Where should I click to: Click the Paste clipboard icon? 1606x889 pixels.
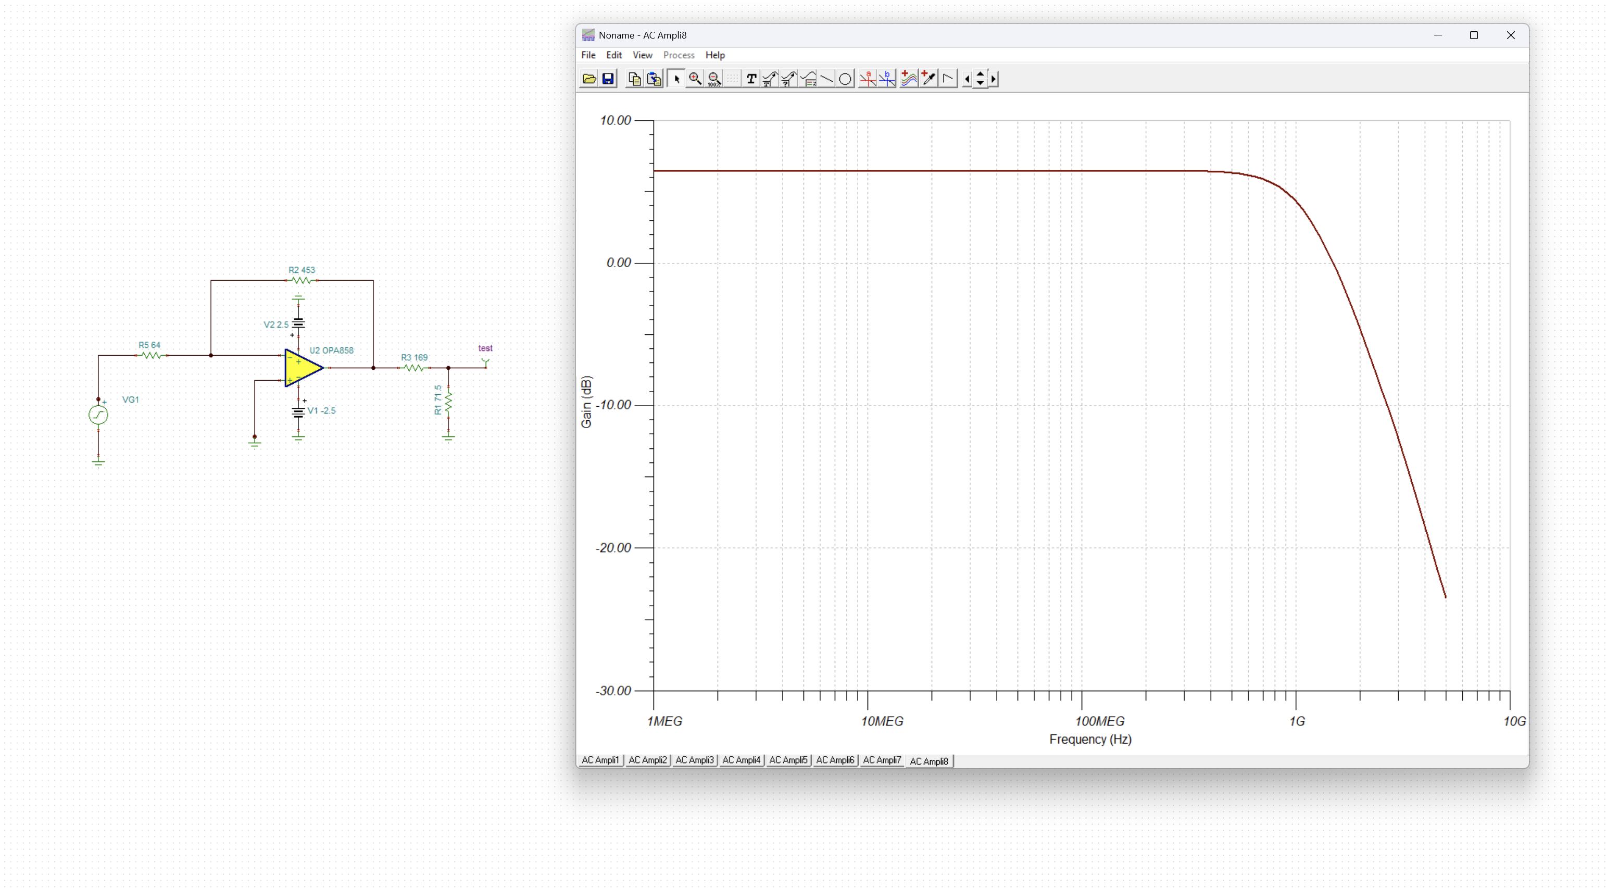654,79
